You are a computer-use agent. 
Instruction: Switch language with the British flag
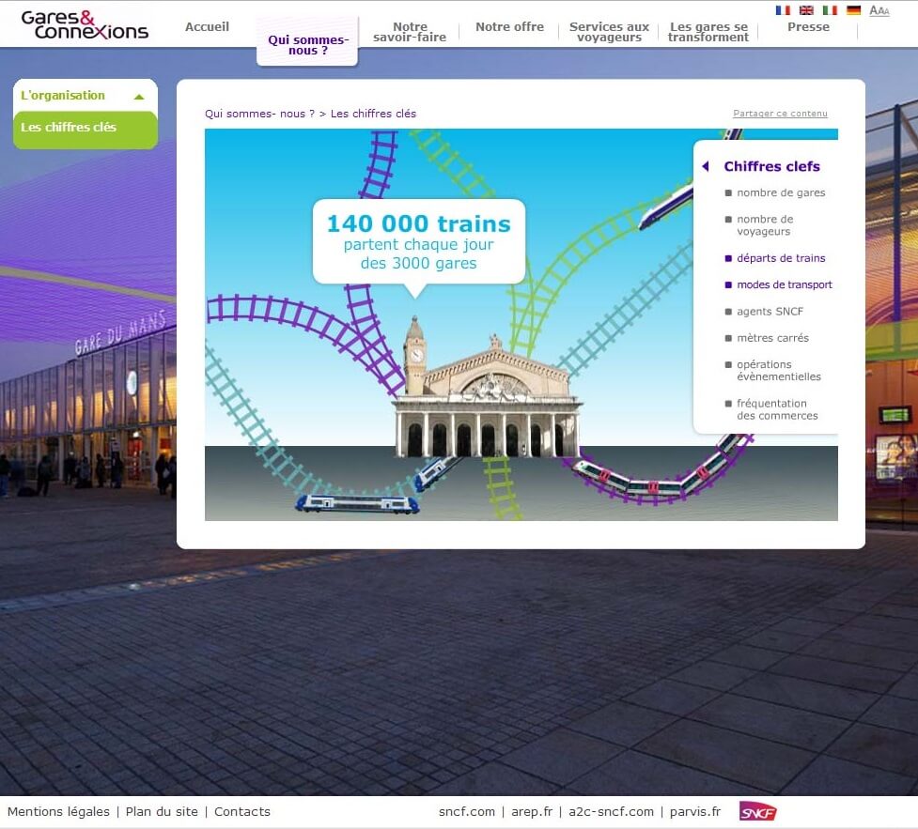(806, 10)
